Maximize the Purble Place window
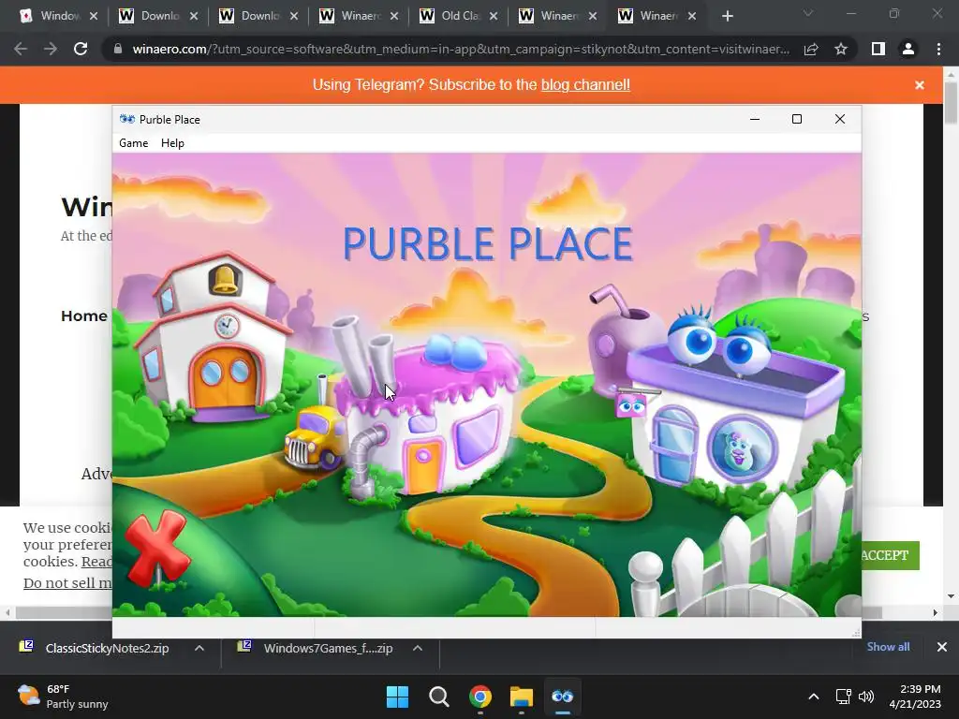The height and width of the screenshot is (719, 959). (796, 119)
